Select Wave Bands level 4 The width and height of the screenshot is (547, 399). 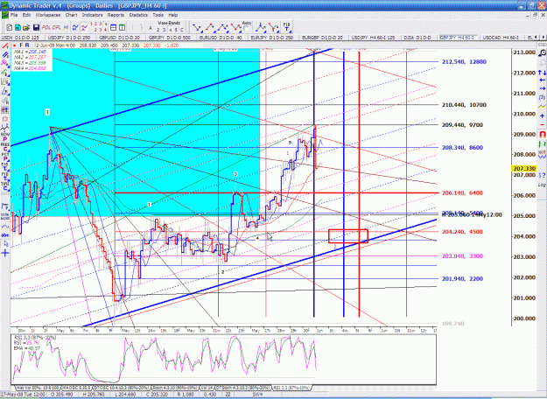pos(171,30)
